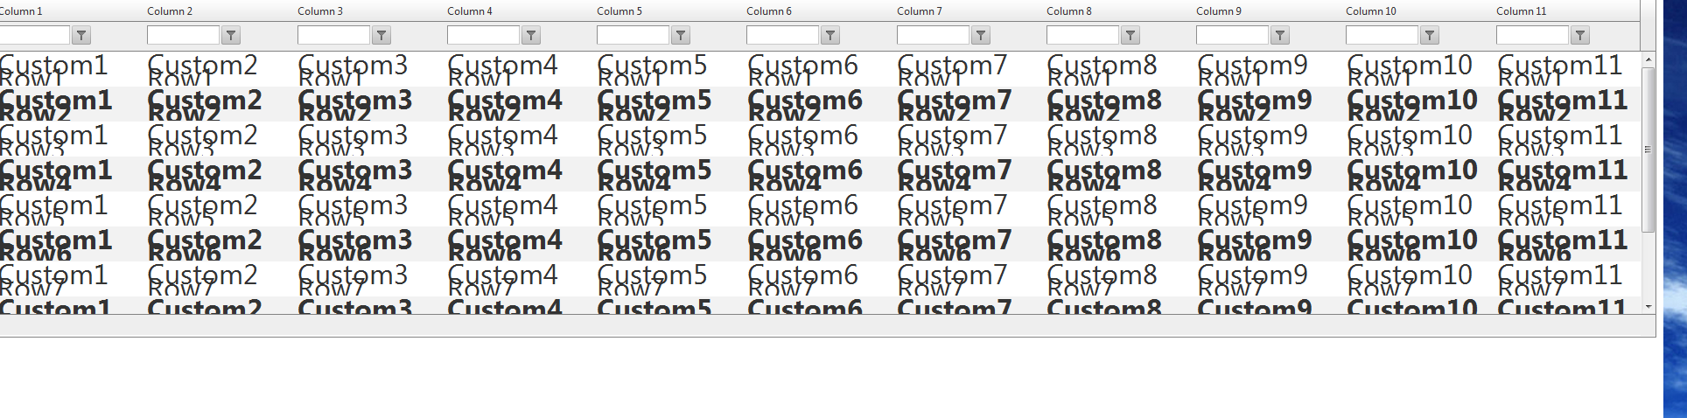Viewport: 1687px width, 418px height.
Task: Open the filter icon for Column 1
Action: [x=81, y=35]
